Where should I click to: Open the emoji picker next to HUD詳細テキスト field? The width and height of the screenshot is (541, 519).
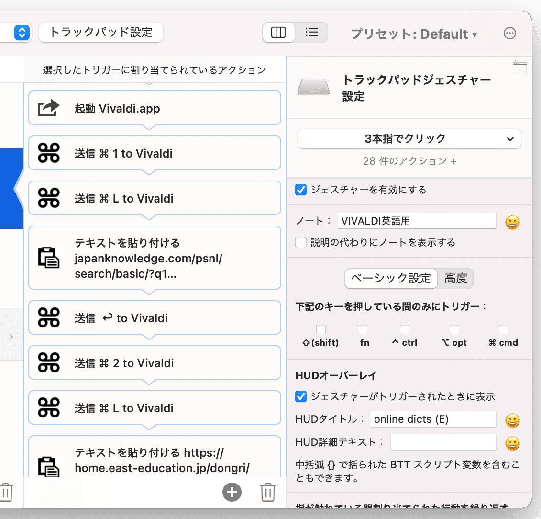[512, 443]
